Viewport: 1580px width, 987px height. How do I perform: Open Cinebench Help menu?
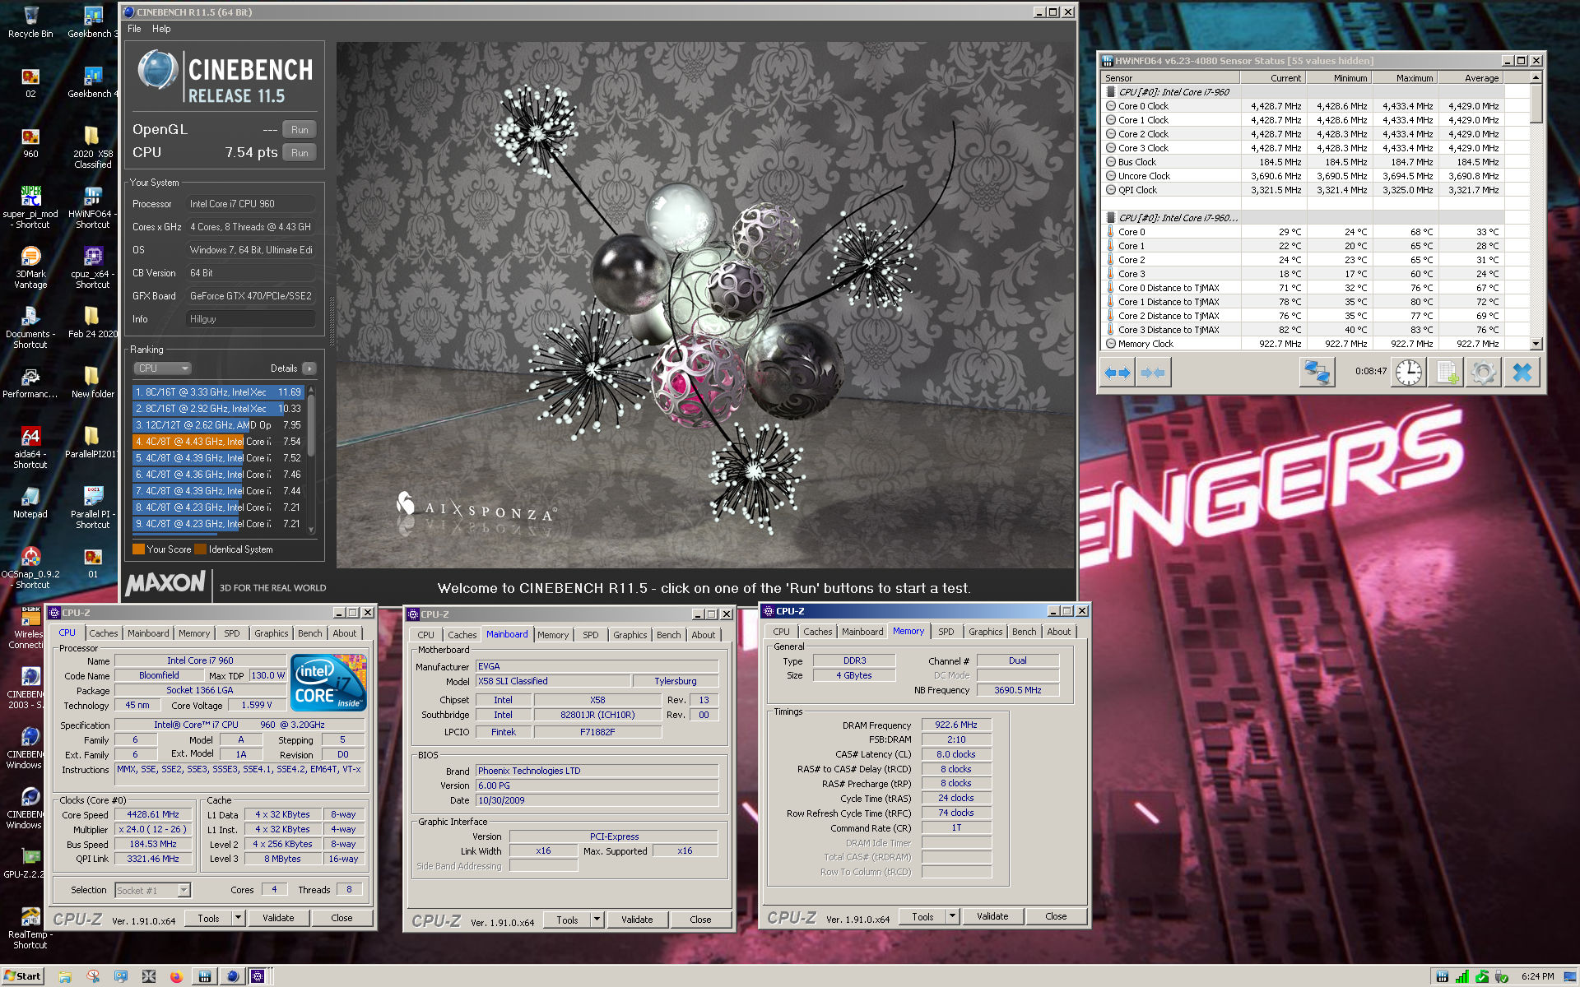(161, 29)
